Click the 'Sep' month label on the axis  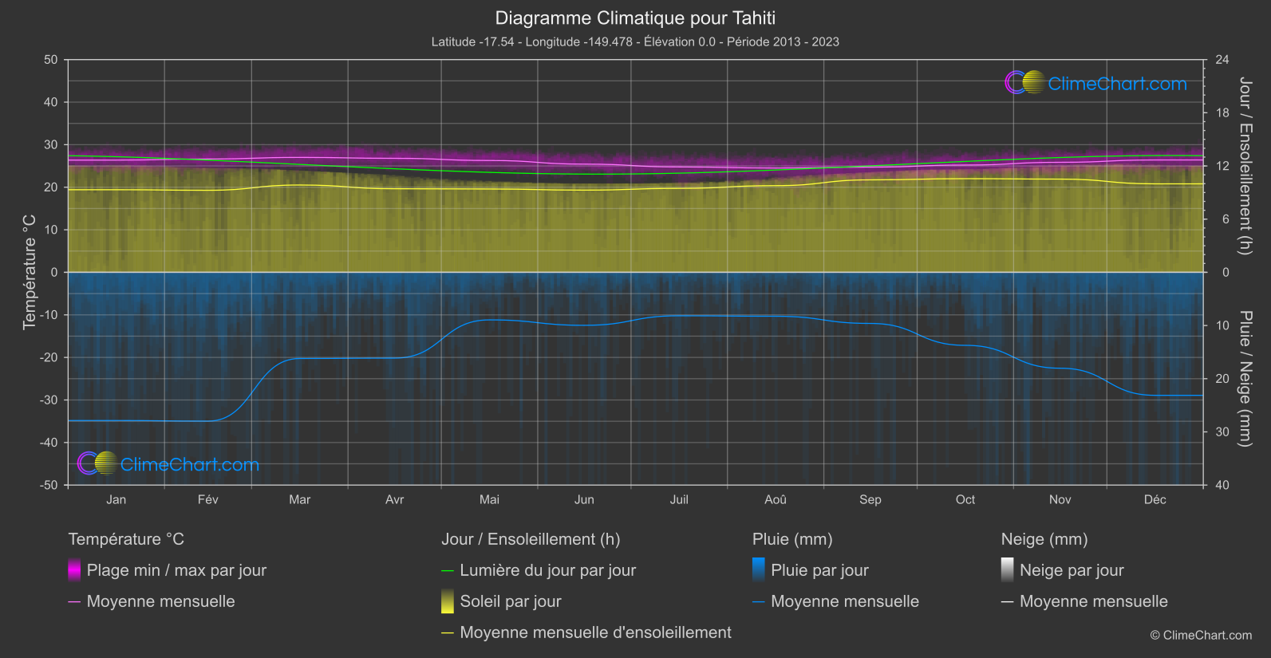click(870, 499)
